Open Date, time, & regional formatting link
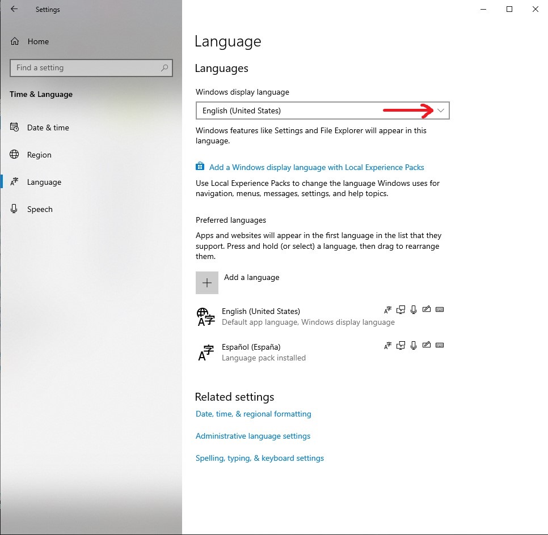Image resolution: width=548 pixels, height=535 pixels. [x=254, y=414]
